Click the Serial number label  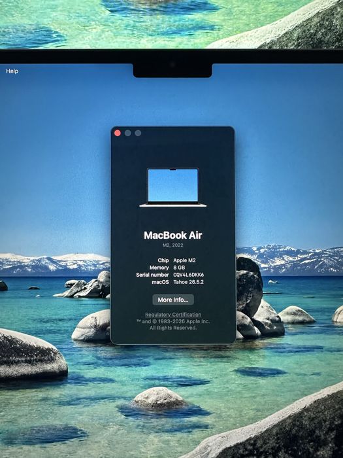(152, 275)
